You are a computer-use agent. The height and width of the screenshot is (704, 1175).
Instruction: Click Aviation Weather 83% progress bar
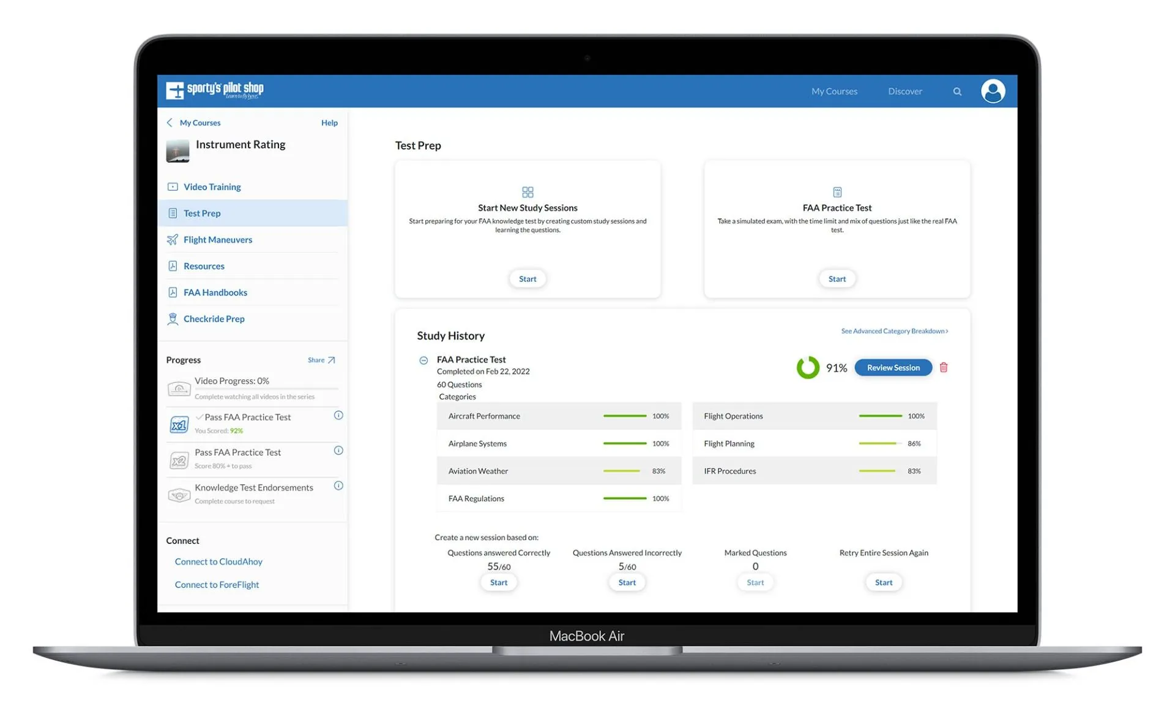point(624,471)
